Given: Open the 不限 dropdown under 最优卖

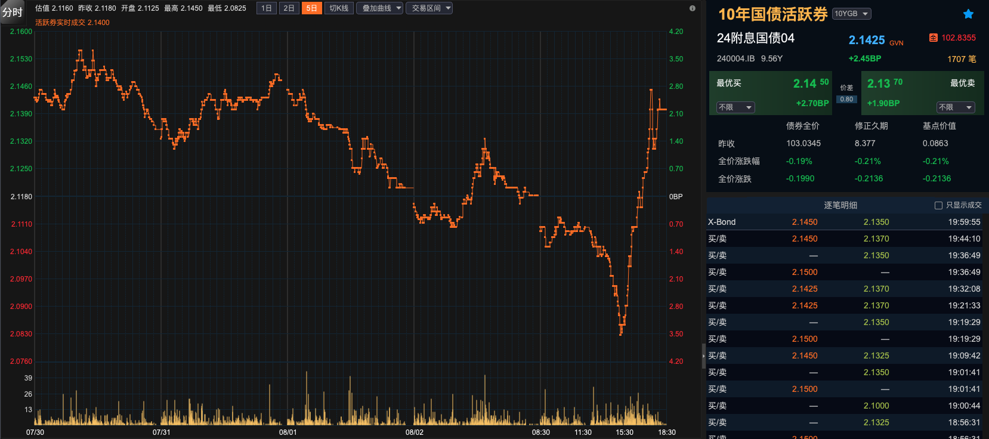Looking at the screenshot, I should [x=955, y=107].
